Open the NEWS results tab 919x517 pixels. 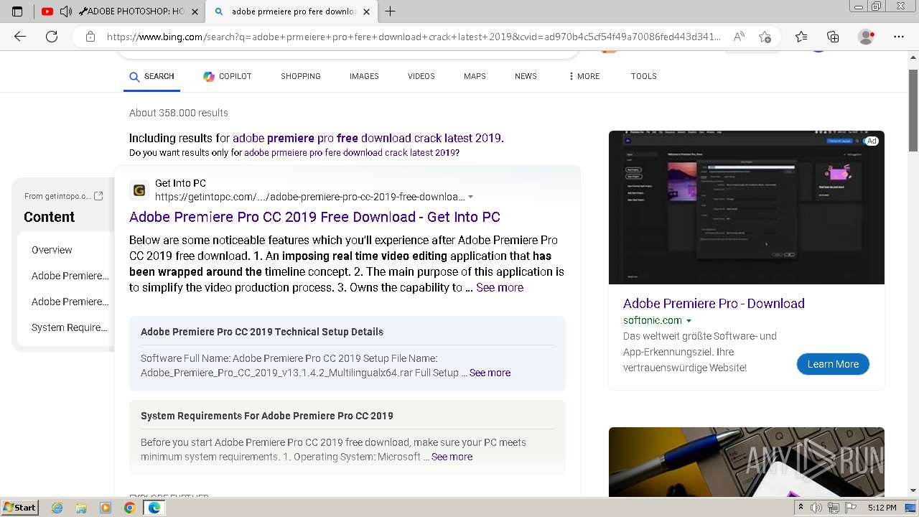click(526, 76)
